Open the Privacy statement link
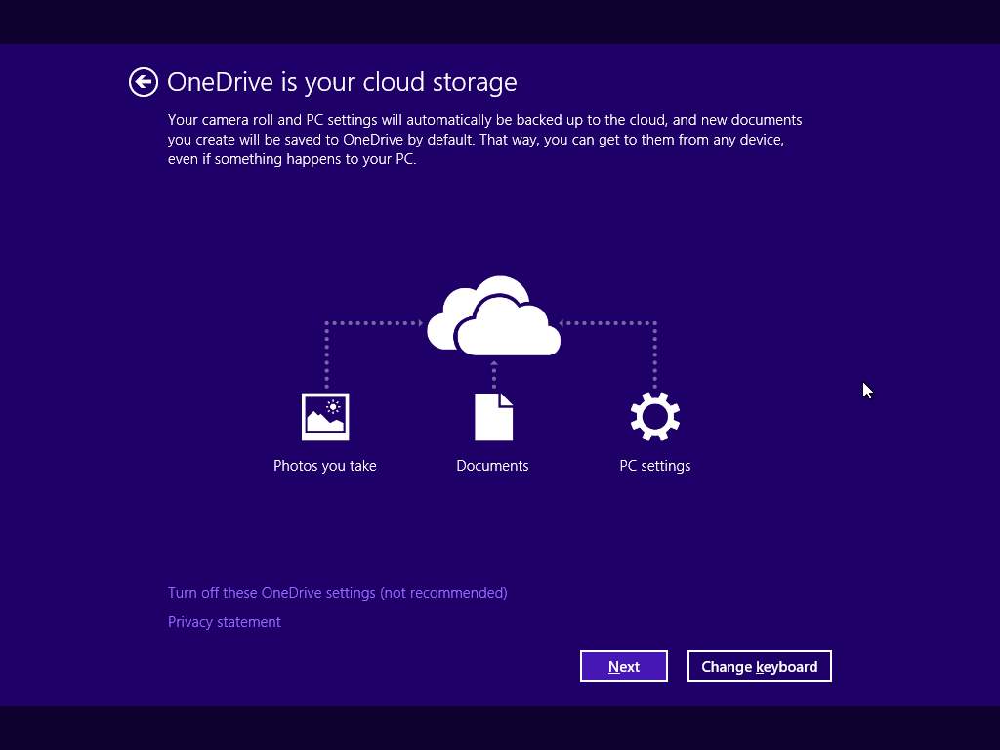 pos(225,622)
